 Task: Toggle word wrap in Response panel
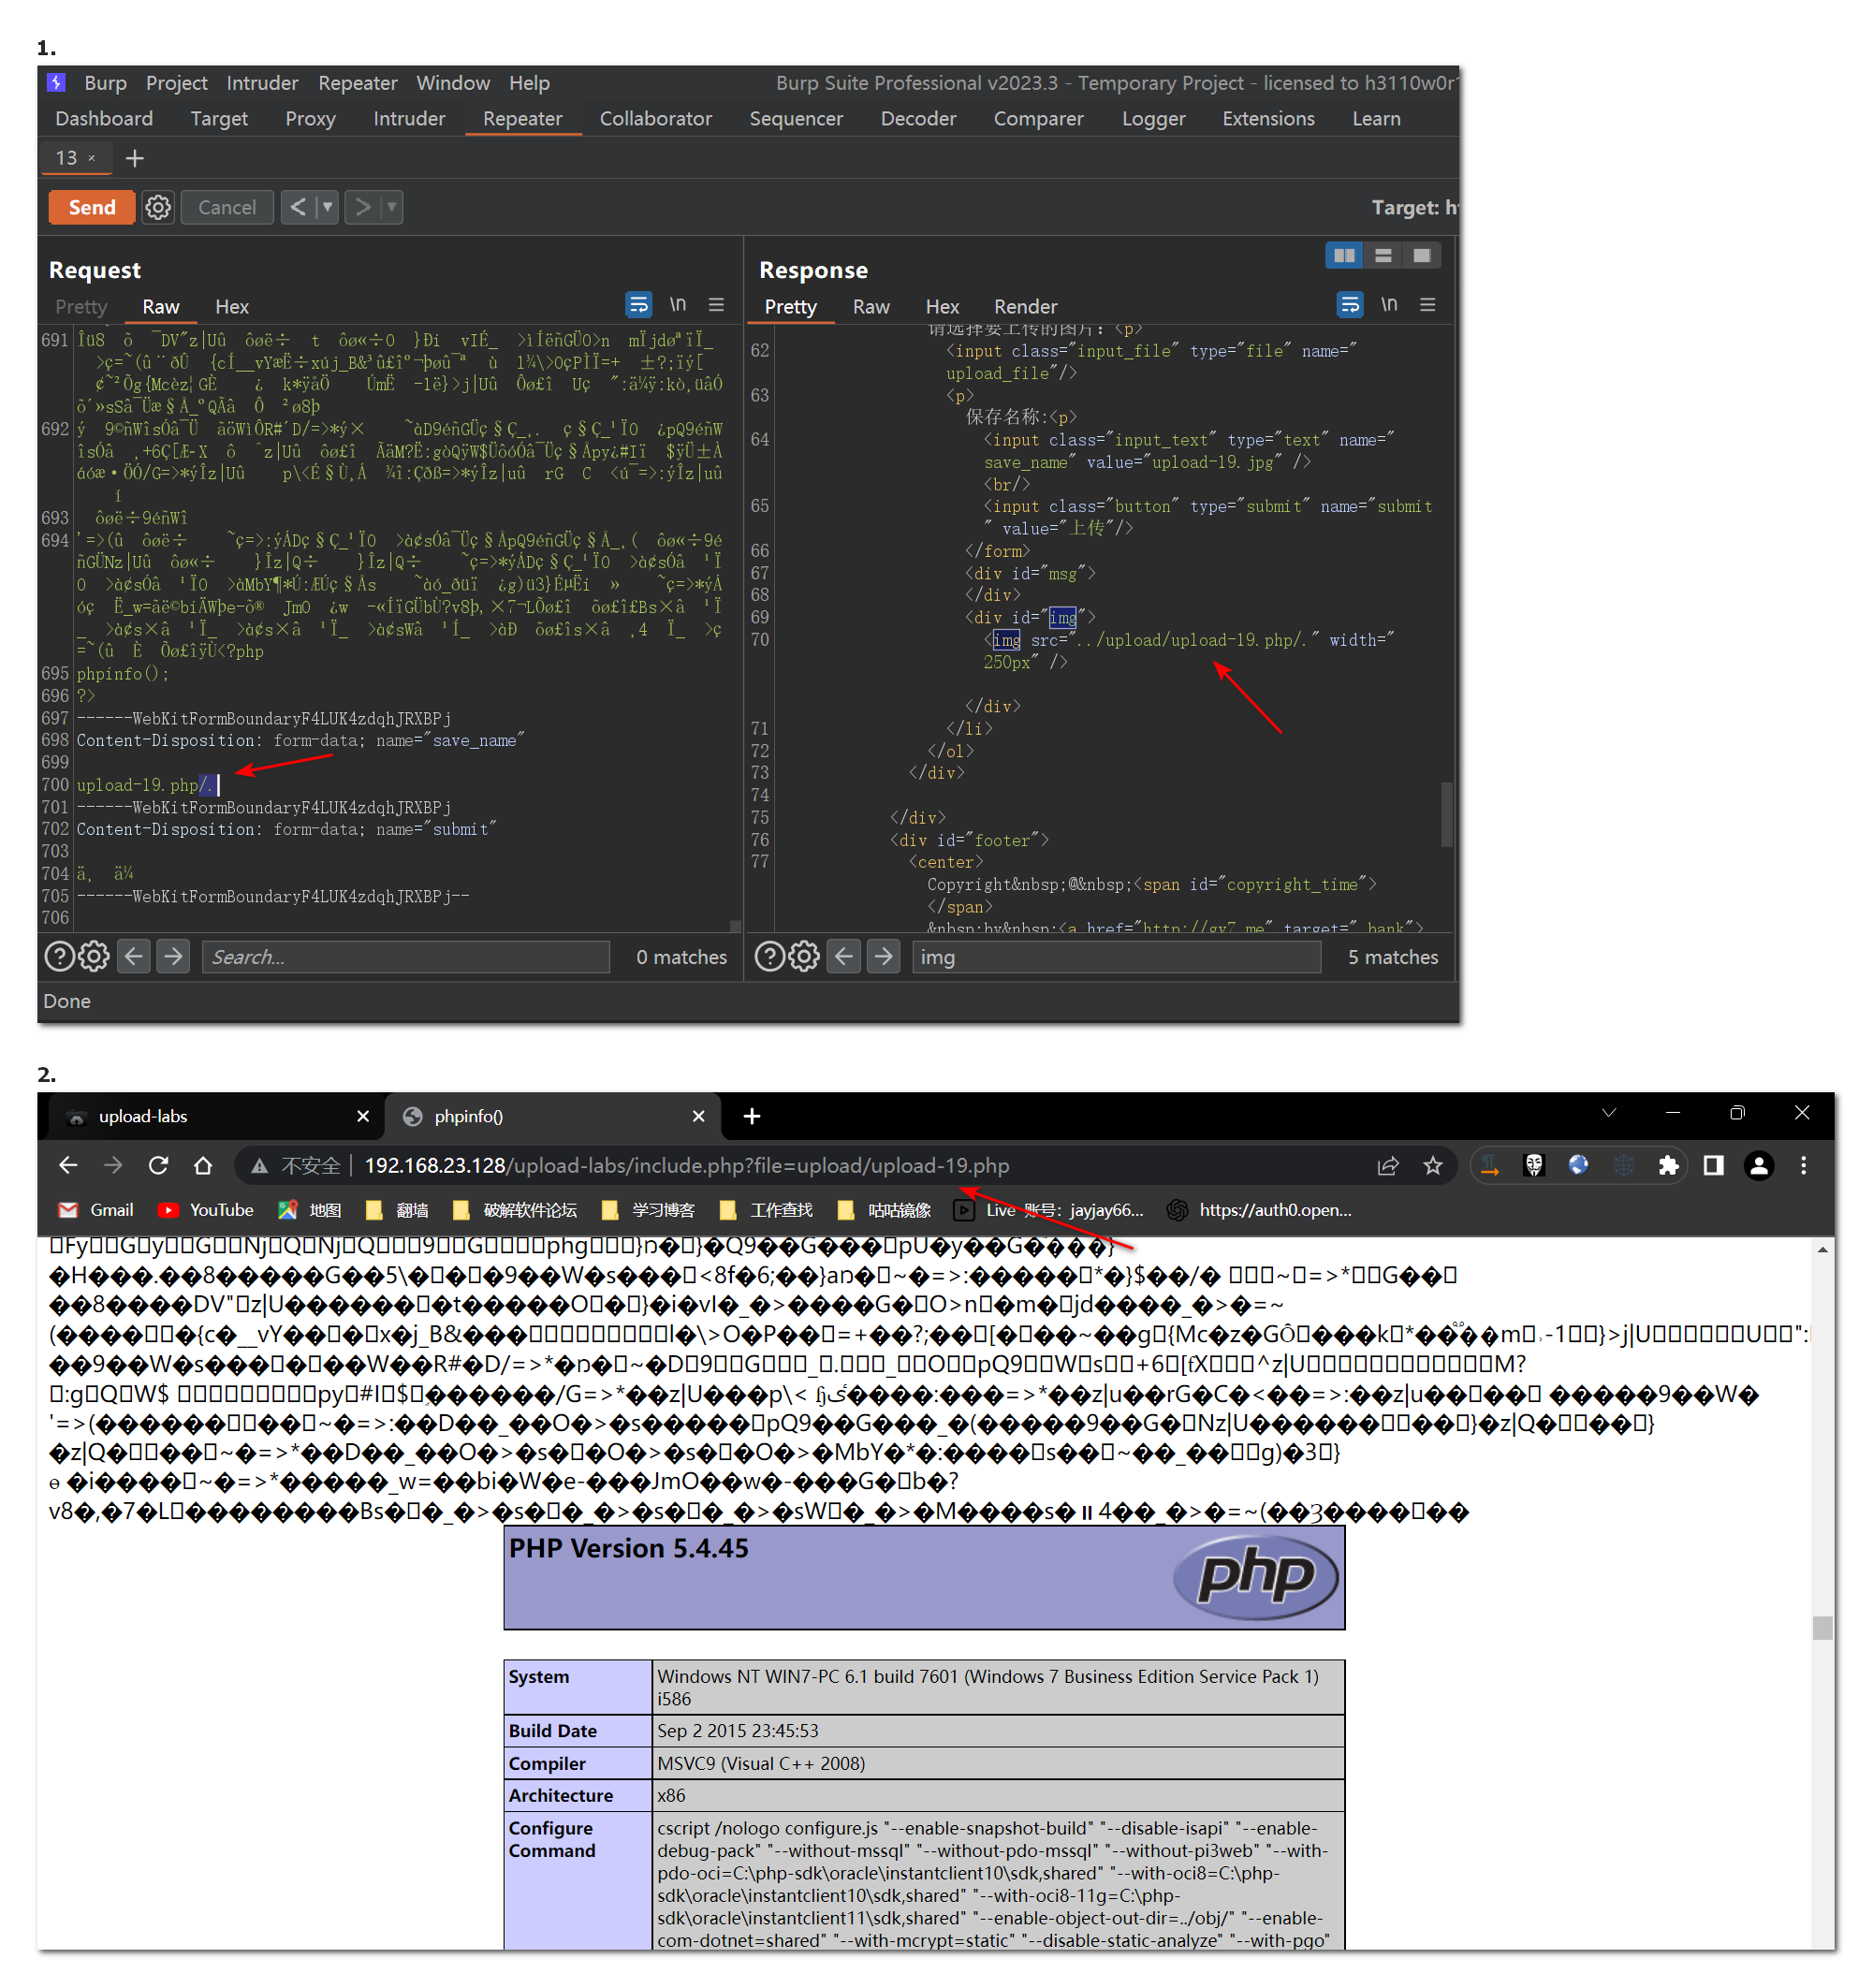pos(1349,304)
